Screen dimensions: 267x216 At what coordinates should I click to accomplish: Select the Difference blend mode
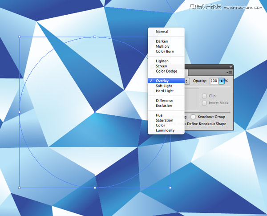[166, 101]
